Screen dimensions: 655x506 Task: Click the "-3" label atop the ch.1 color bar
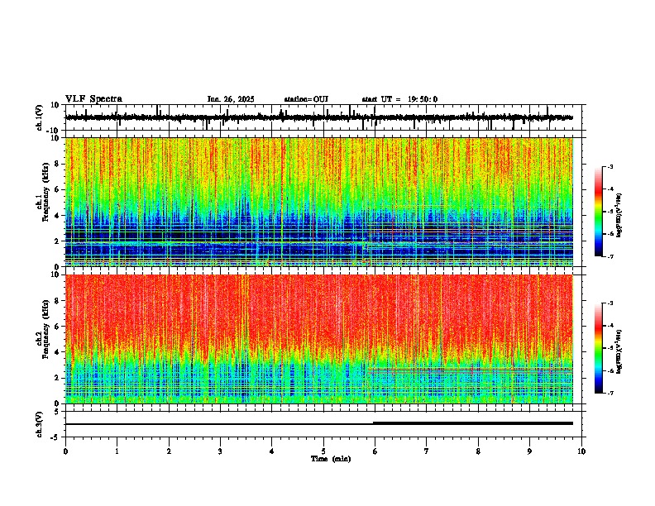610,166
